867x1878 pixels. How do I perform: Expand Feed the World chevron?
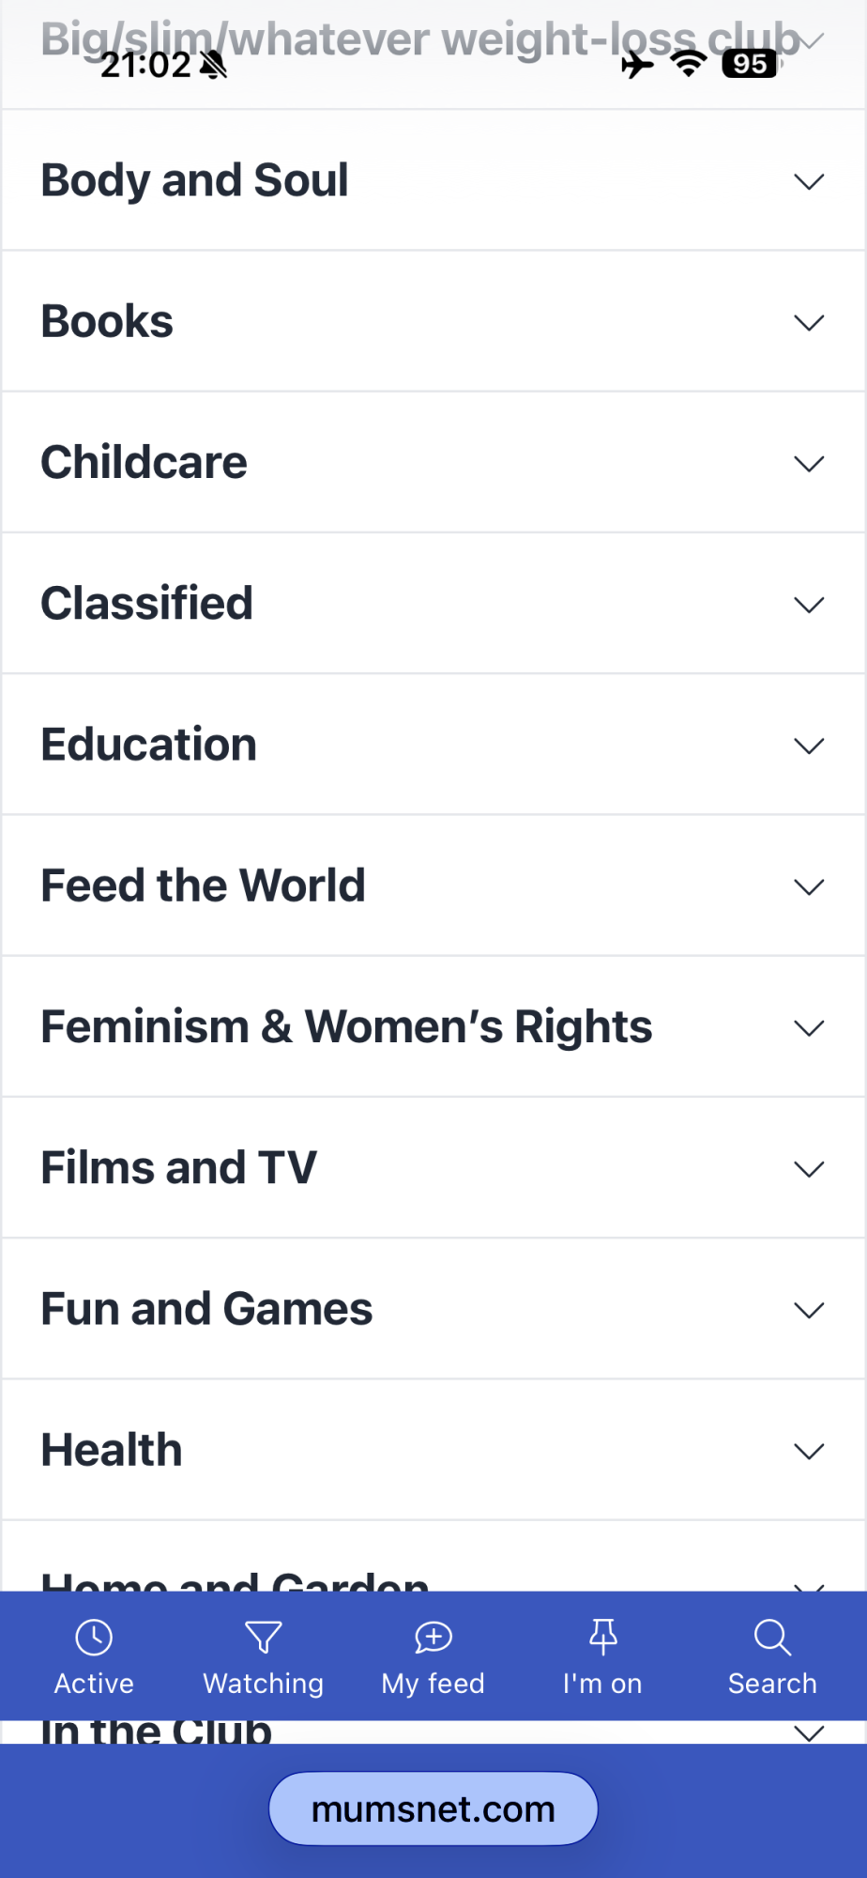809,886
